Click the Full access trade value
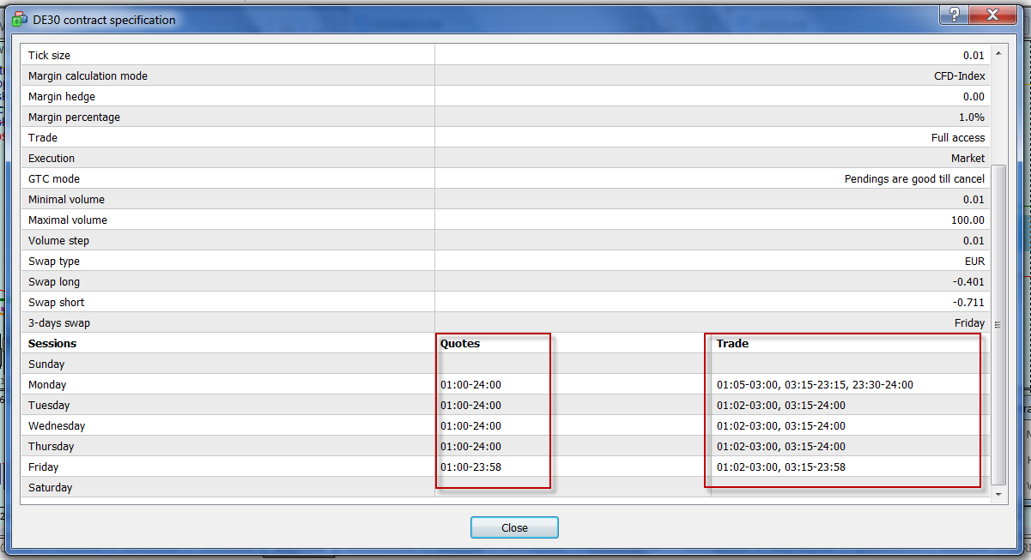This screenshot has height=560, width=1031. 958,137
